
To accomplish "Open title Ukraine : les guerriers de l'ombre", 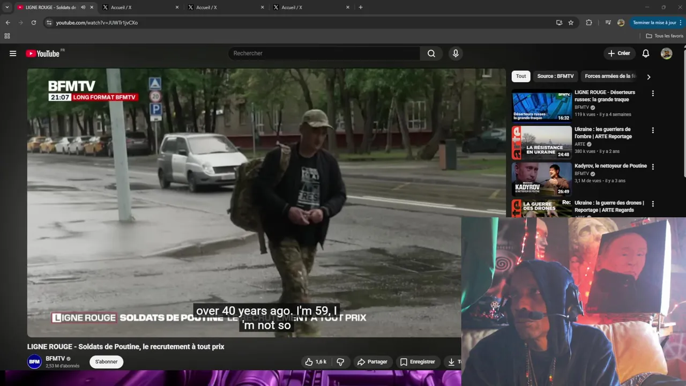I will [x=603, y=133].
